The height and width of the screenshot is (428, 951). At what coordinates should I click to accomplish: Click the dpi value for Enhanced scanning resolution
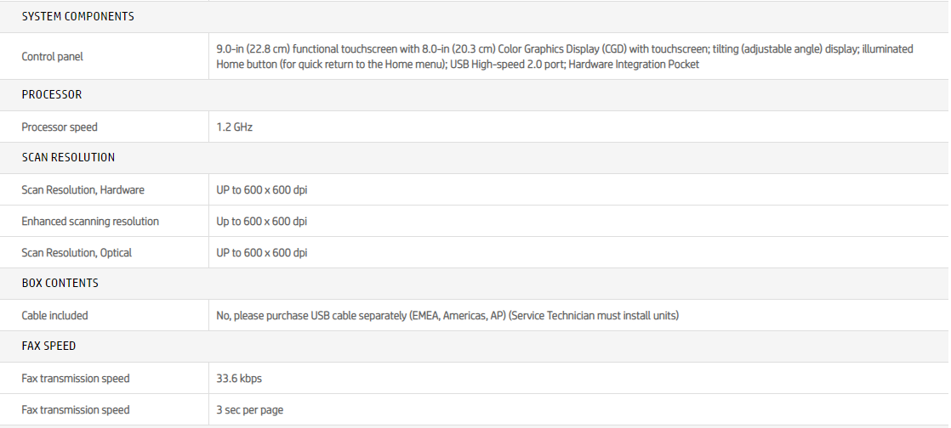click(262, 221)
